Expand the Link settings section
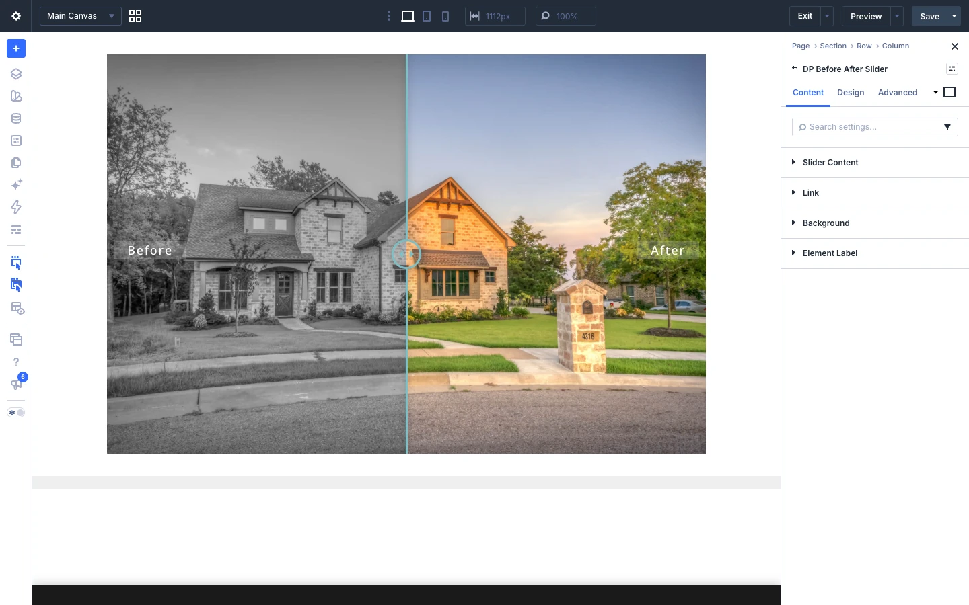The height and width of the screenshot is (605, 969). click(875, 193)
